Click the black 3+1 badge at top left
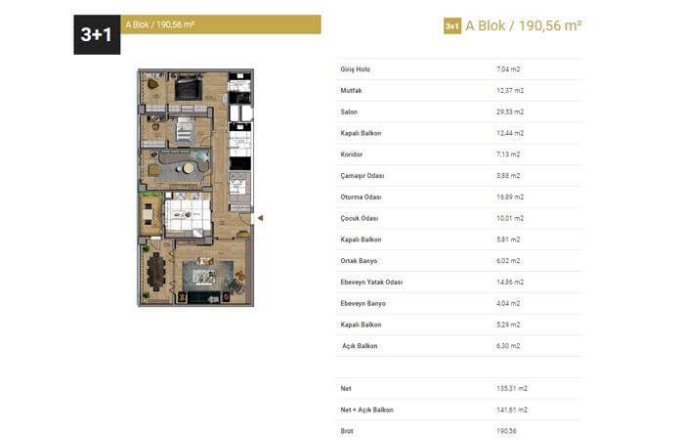 97,34
